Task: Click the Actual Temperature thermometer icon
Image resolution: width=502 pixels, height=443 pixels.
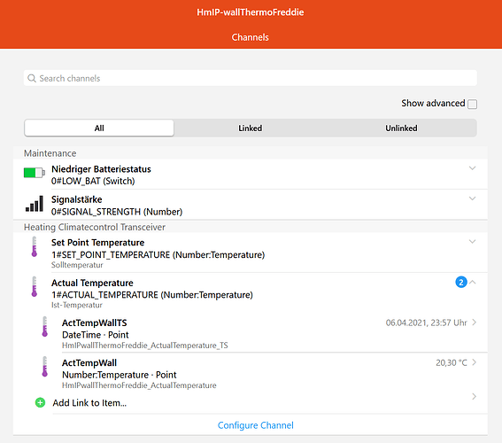Action: 35,287
